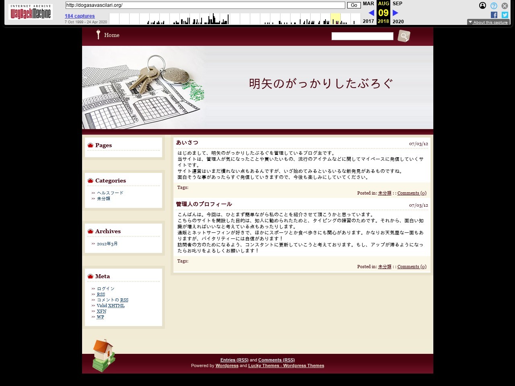This screenshot has height=386, width=515.
Task: Open the 管理人のプロフィール post title
Action: point(204,204)
